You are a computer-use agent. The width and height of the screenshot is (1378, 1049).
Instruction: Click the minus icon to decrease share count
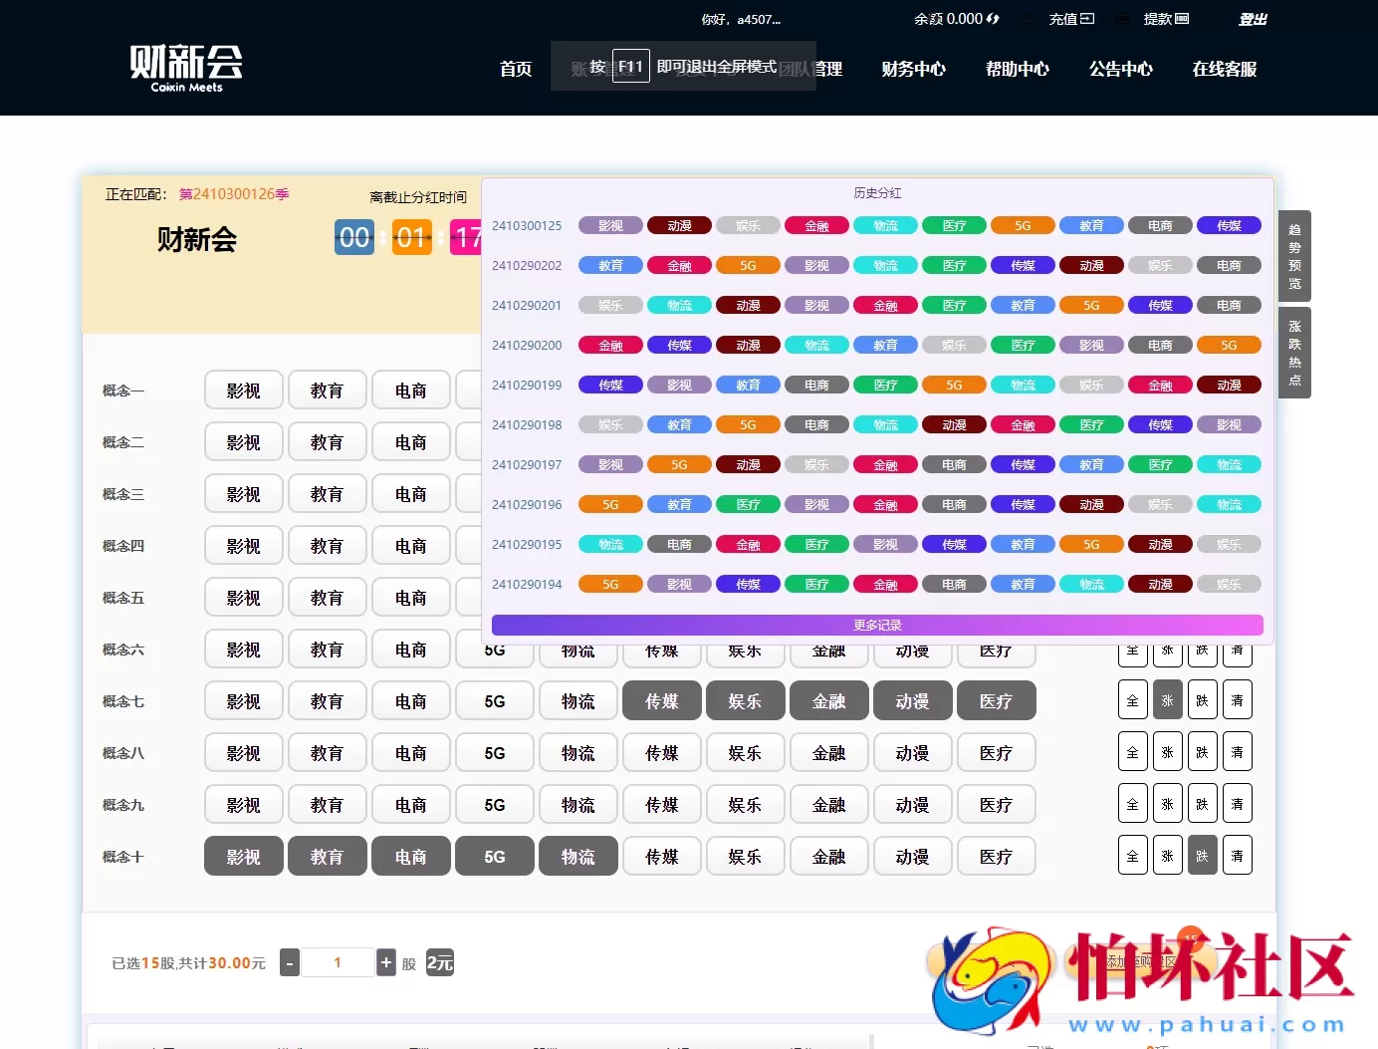[x=289, y=962]
